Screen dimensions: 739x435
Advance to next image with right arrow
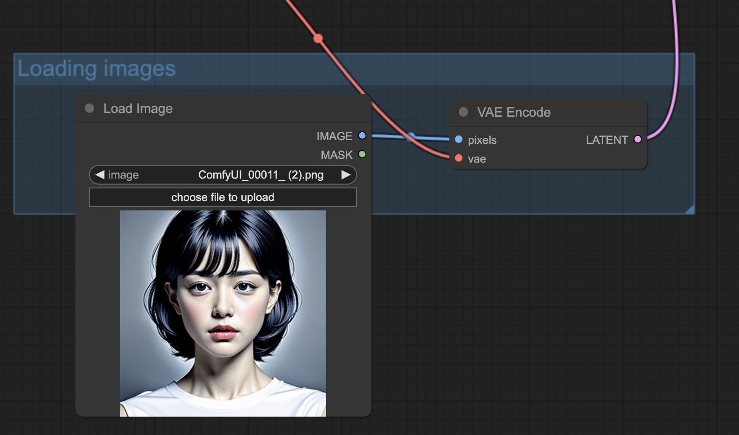point(346,175)
